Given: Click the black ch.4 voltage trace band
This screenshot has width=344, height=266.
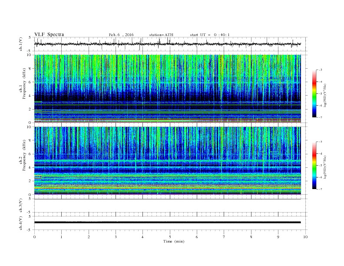Looking at the screenshot, I should click(167, 223).
